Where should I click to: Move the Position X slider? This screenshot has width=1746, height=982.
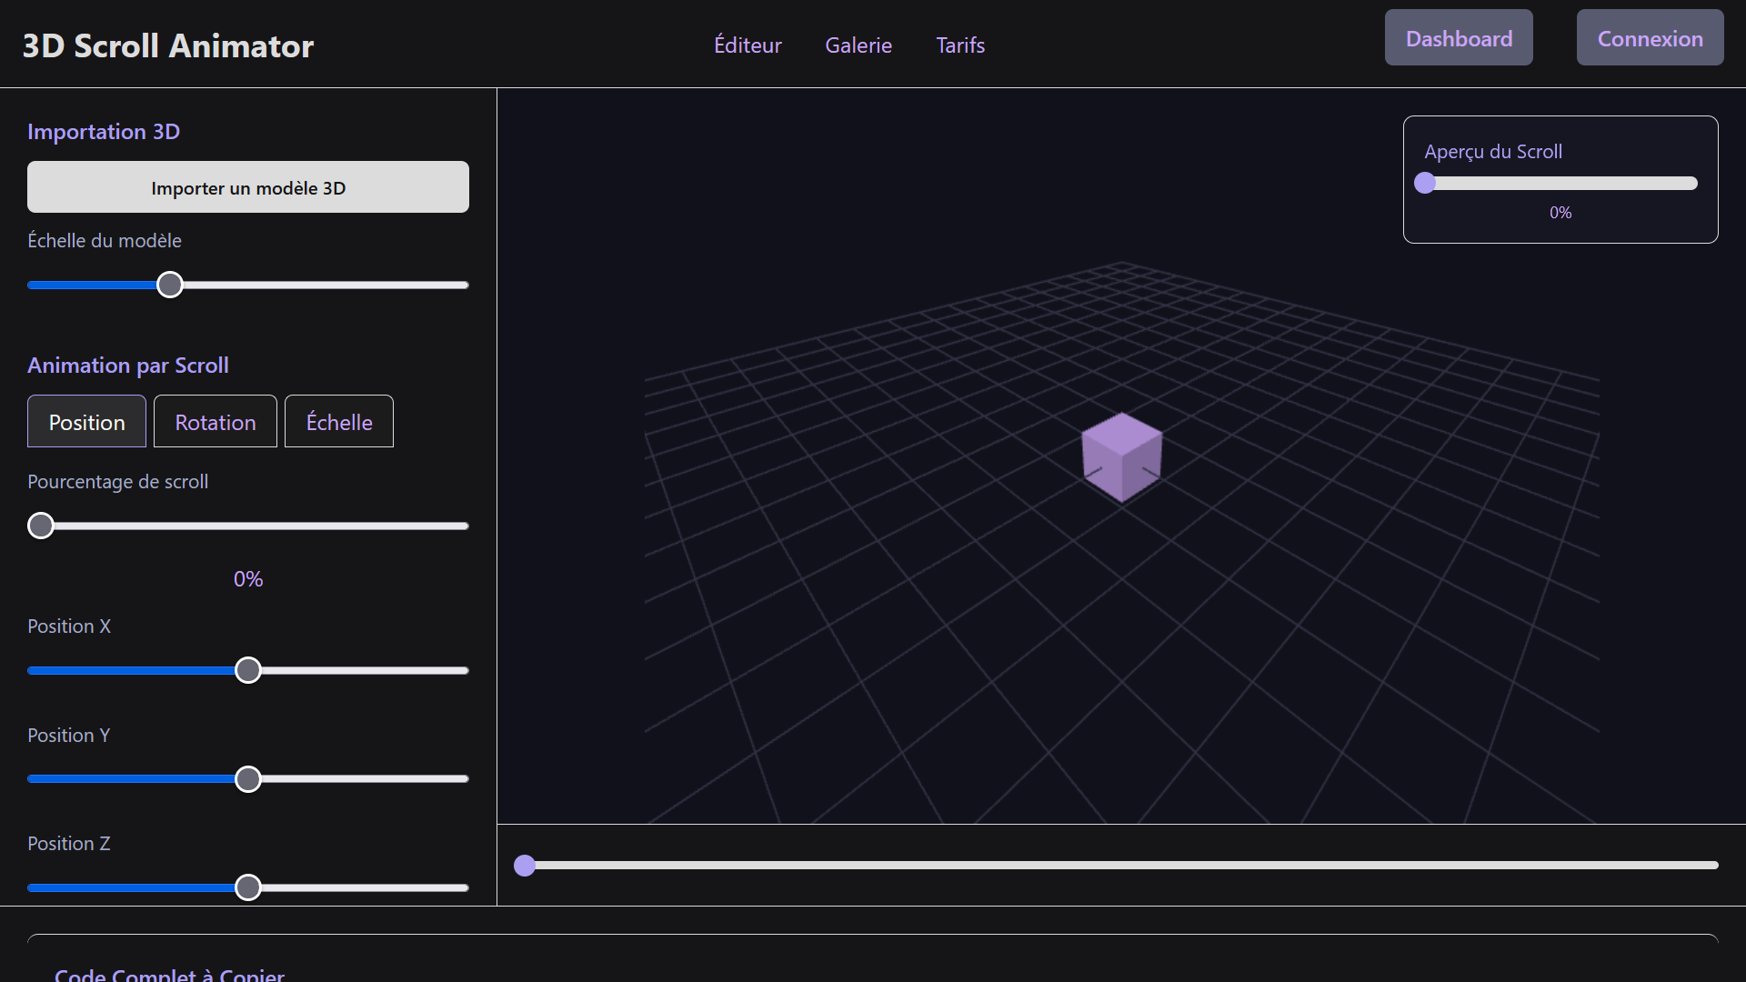(246, 670)
